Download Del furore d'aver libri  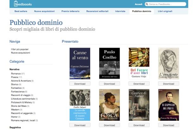pyautogui.click(x=139, y=84)
